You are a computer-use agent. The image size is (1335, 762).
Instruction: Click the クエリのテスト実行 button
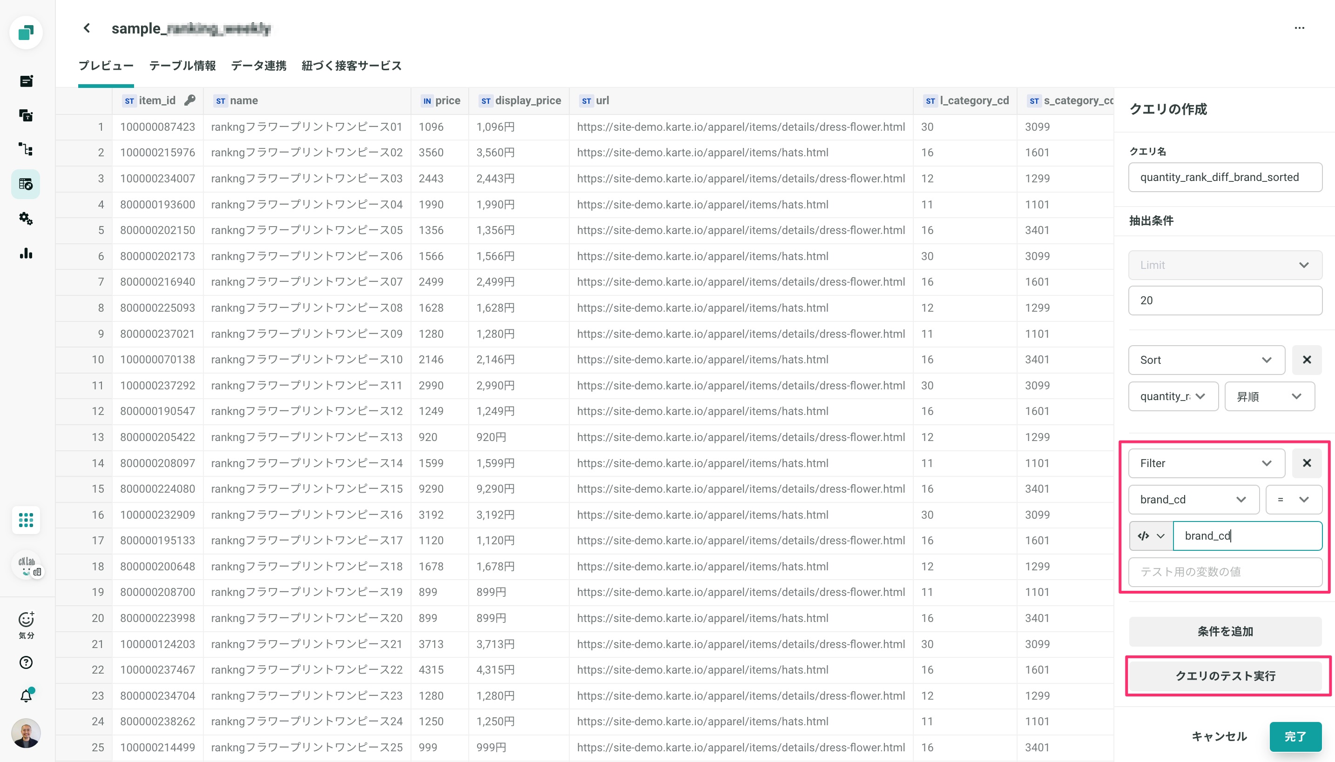pos(1225,675)
